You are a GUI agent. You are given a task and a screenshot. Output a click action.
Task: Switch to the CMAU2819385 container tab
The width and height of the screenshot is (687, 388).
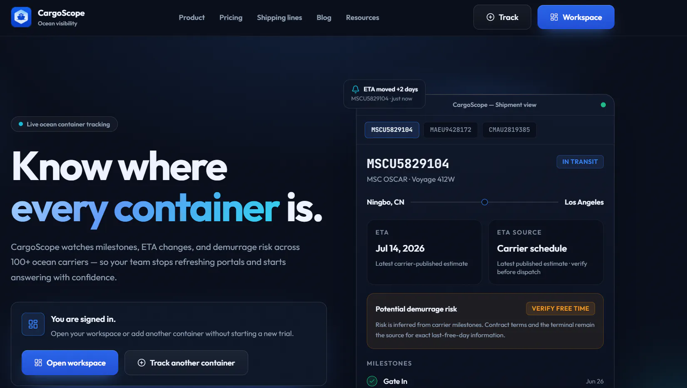(x=509, y=130)
